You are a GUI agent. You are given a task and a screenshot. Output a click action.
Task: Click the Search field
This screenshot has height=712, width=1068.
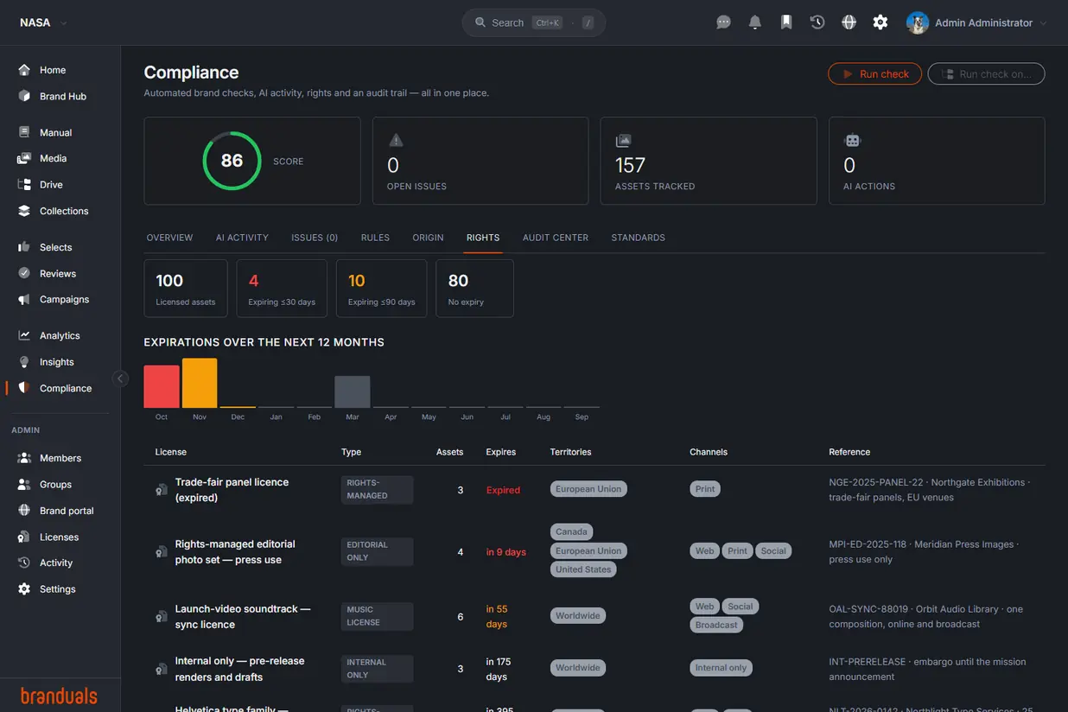click(x=534, y=22)
